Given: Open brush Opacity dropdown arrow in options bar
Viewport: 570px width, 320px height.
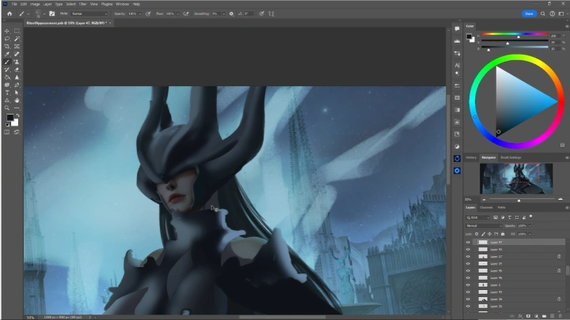Looking at the screenshot, I should coord(140,13).
